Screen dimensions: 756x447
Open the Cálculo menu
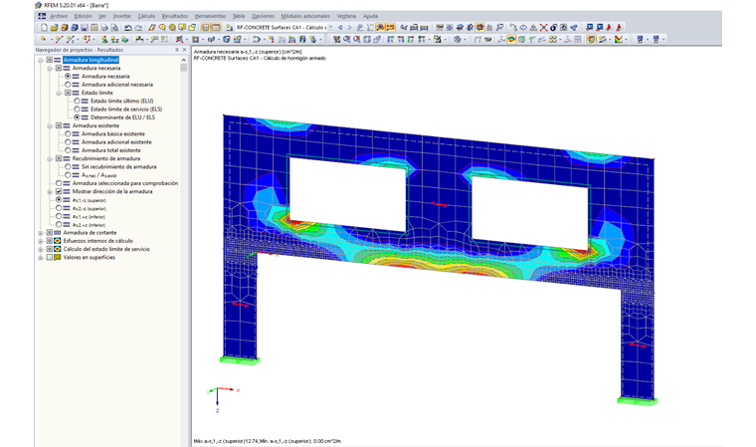146,16
